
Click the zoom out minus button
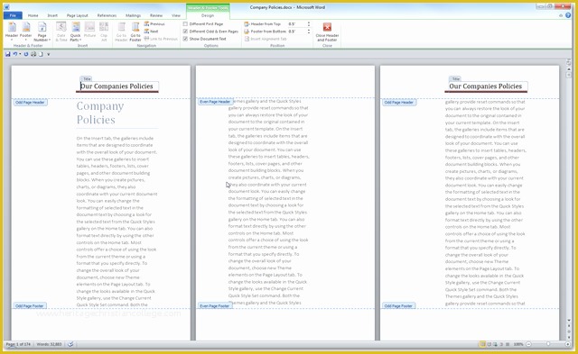pos(528,344)
